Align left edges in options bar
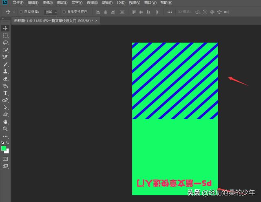 point(98,12)
